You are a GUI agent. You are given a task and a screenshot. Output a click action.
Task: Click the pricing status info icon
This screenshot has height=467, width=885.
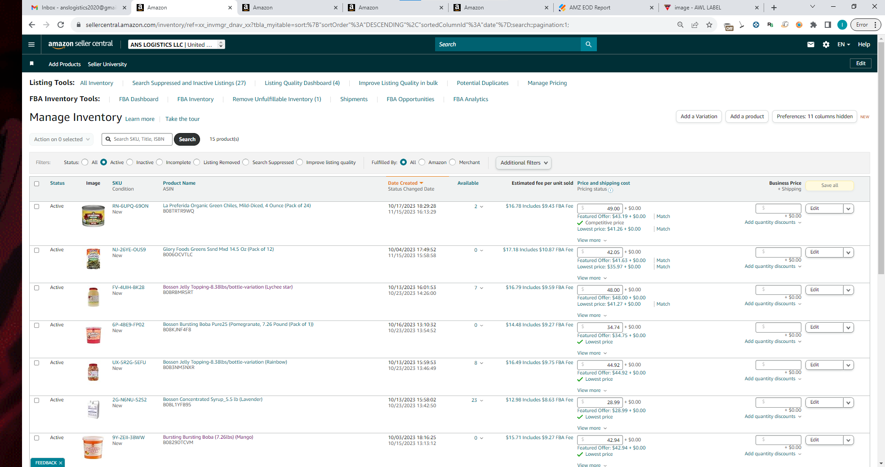610,190
